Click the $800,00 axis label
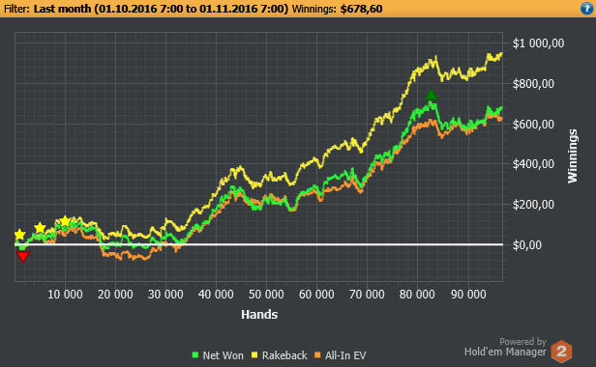596x367 pixels. (x=533, y=83)
